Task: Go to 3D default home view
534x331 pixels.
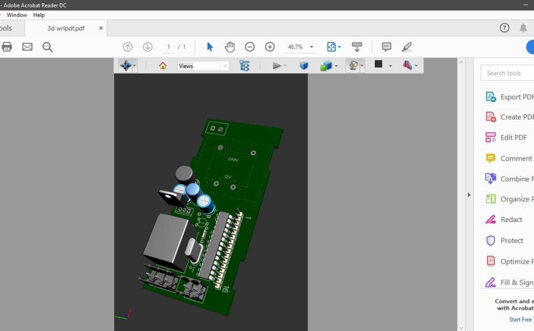Action: 163,66
